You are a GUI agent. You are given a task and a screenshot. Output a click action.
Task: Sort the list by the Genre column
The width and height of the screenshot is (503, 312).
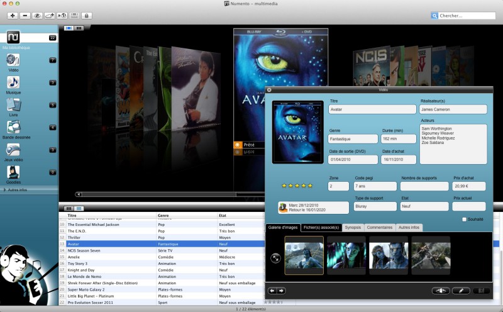(x=187, y=215)
